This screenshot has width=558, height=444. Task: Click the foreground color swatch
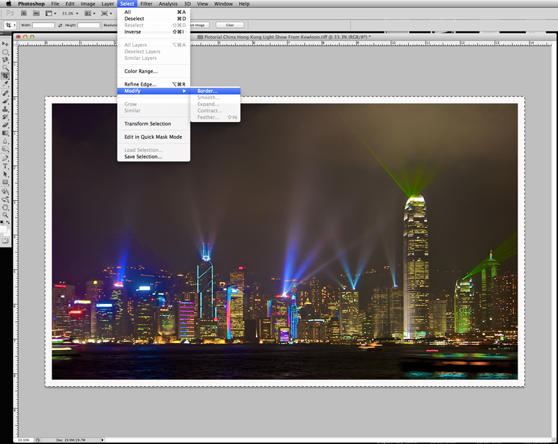[4, 227]
